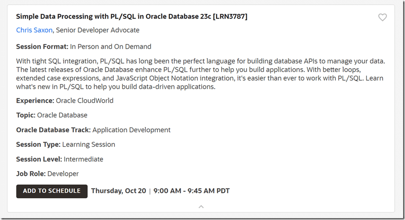Click the Thursday, Oct 20 date
This screenshot has width=405, height=220.
[118, 191]
